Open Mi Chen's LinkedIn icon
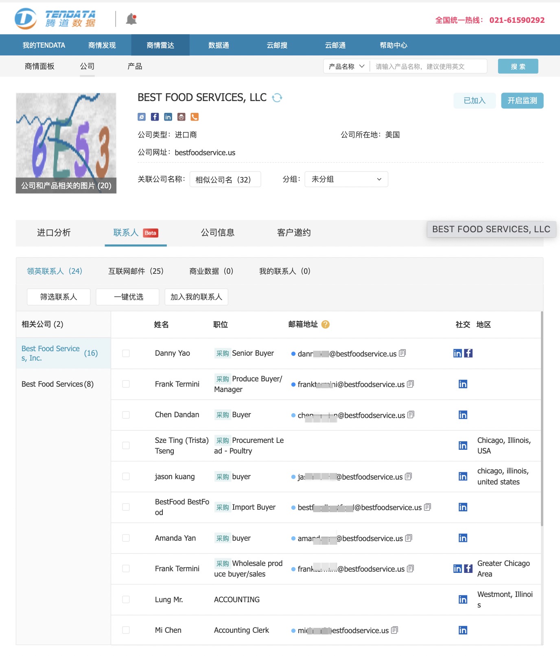The image size is (560, 656). [x=463, y=630]
